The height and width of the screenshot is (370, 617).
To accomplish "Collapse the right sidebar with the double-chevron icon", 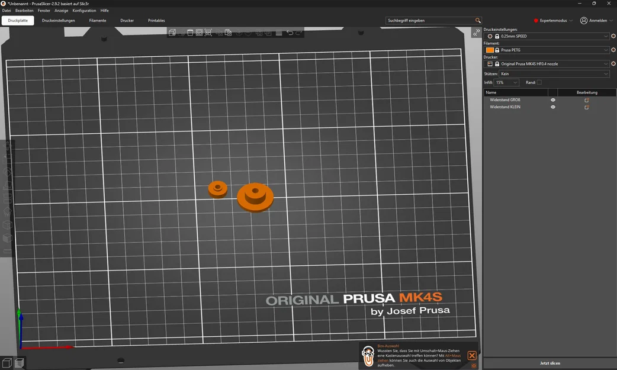I will click(x=477, y=33).
